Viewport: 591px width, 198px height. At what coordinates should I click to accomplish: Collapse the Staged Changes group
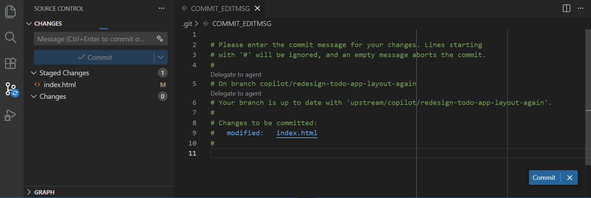[34, 73]
